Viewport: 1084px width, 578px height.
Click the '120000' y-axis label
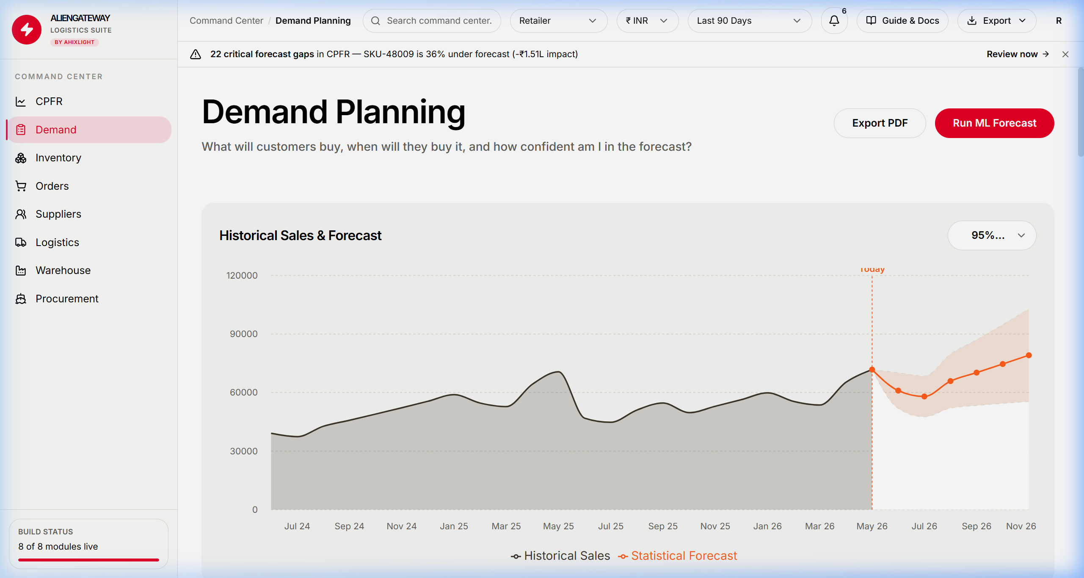coord(242,276)
